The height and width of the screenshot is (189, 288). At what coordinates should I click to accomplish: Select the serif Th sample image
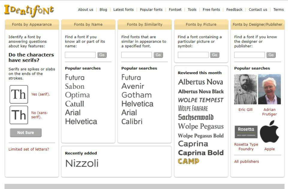point(19,94)
